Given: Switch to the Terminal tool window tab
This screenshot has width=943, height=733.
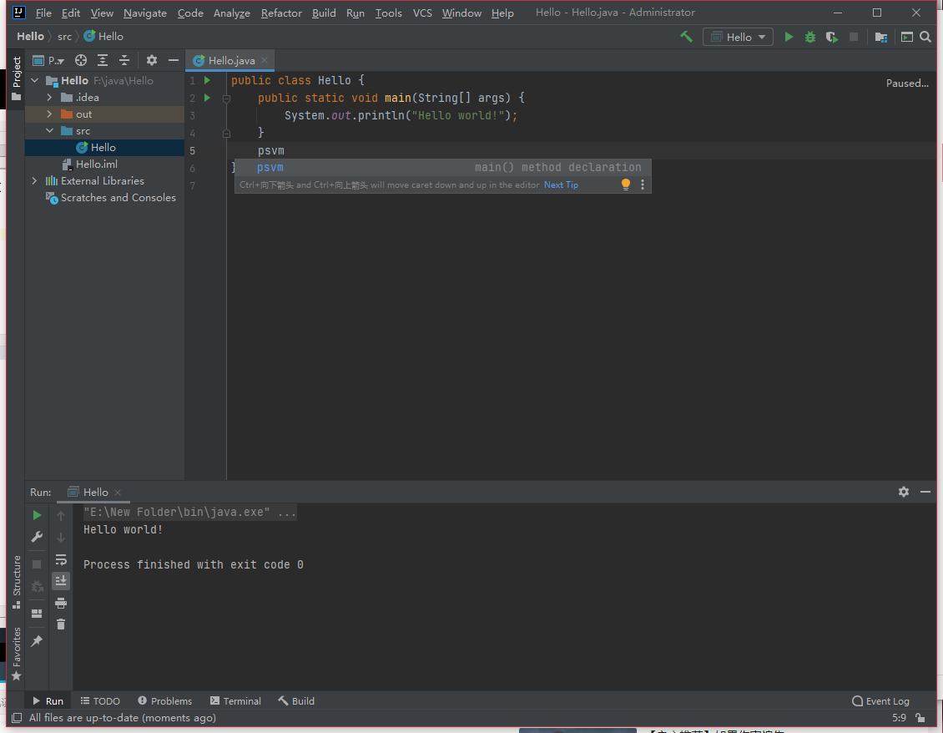Looking at the screenshot, I should 235,701.
